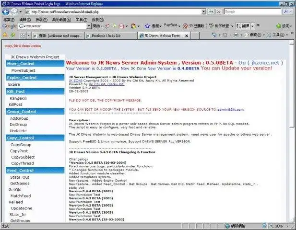Image resolution: width=296 pixels, height=230 pixels.
Task: Click the JK ZONE copyright link
Action: click(x=75, y=80)
